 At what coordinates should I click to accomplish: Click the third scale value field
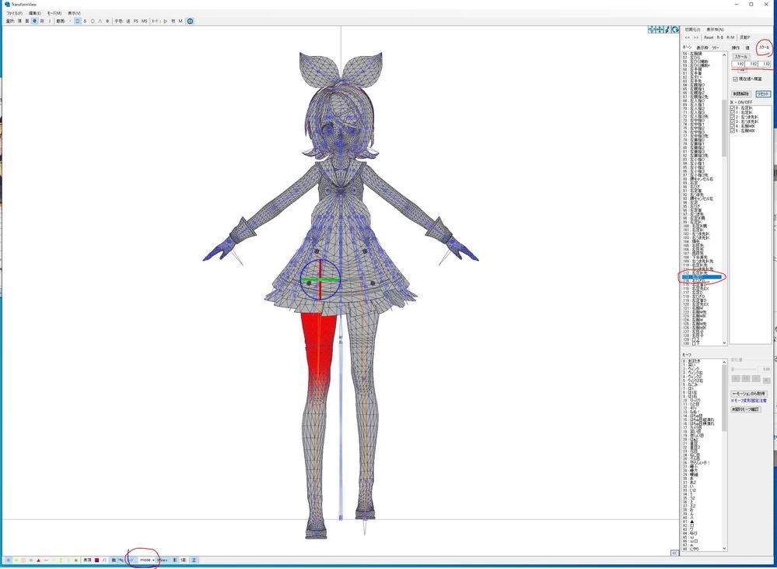pos(765,64)
